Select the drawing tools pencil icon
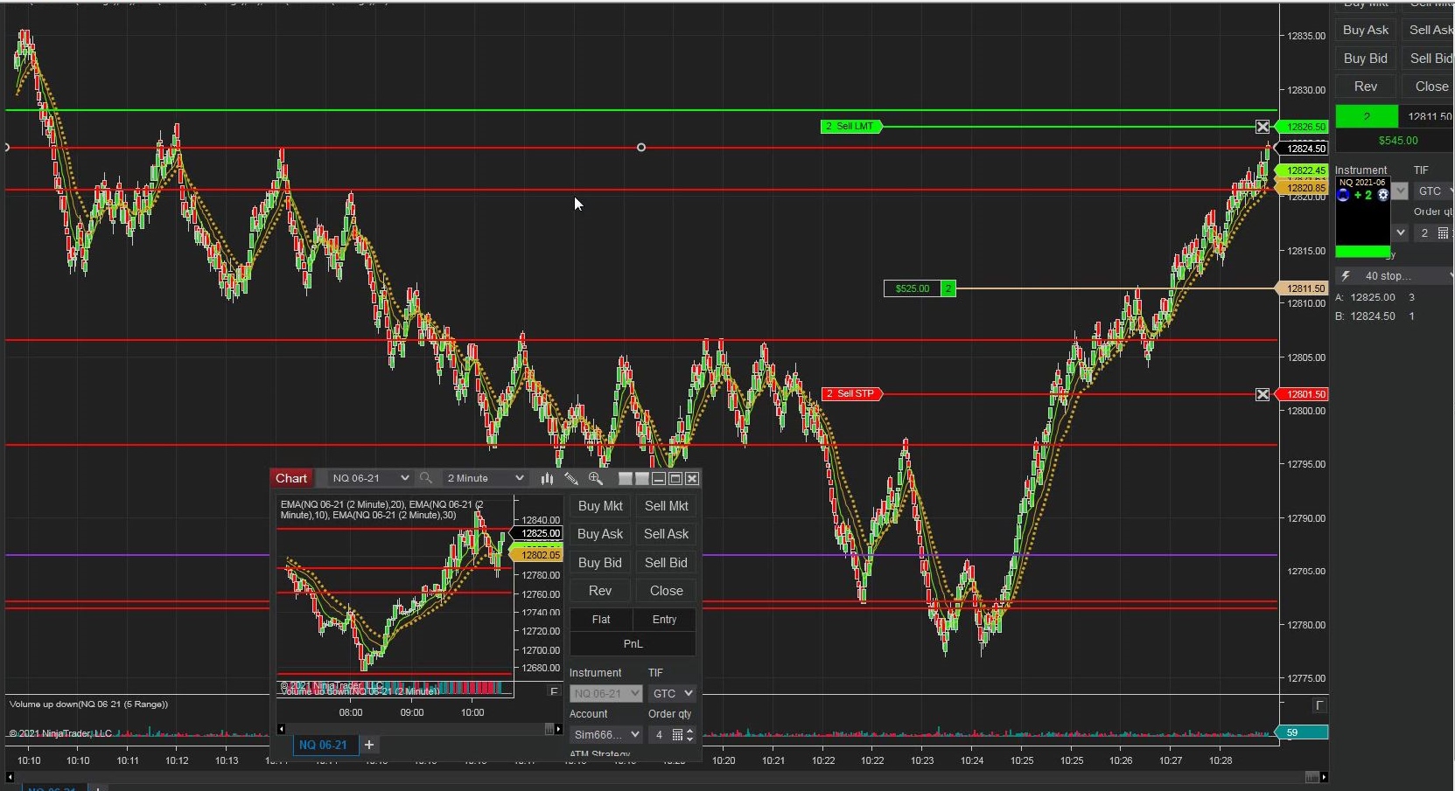The width and height of the screenshot is (1455, 791). tap(571, 478)
